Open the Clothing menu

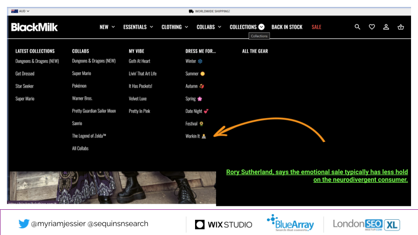pyautogui.click(x=175, y=27)
